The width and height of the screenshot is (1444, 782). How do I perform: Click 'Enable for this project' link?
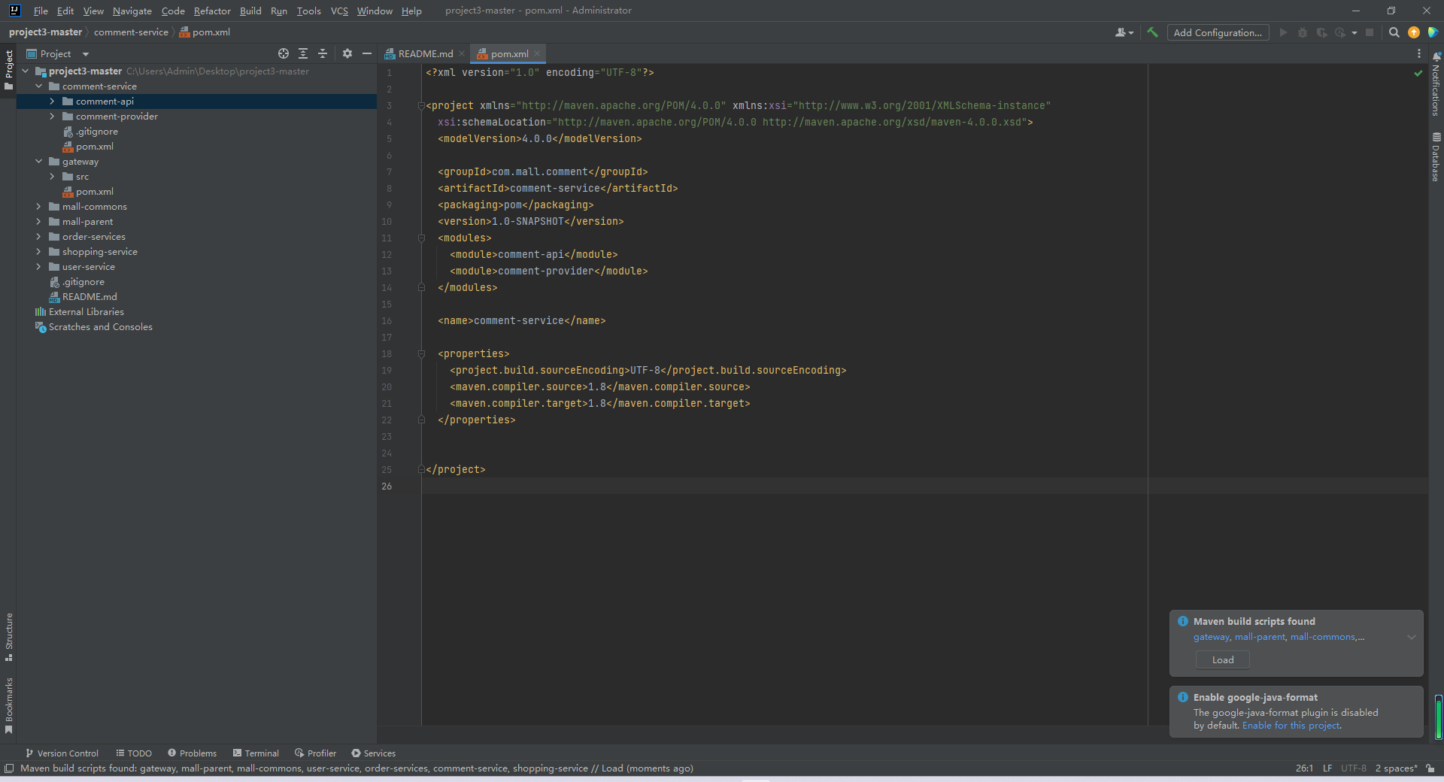point(1291,726)
